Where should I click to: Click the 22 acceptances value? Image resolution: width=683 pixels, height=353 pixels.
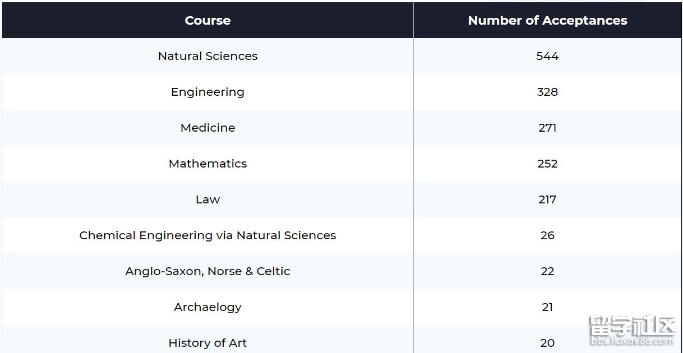[x=547, y=271]
